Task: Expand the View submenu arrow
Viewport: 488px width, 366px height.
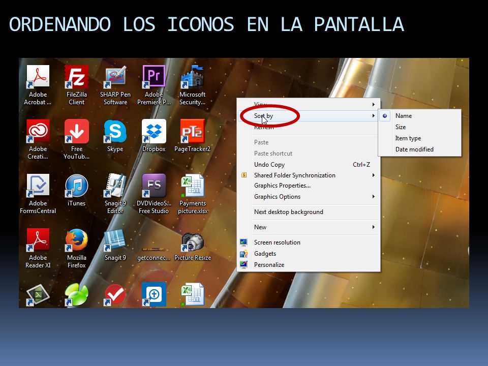Action: tap(374, 104)
